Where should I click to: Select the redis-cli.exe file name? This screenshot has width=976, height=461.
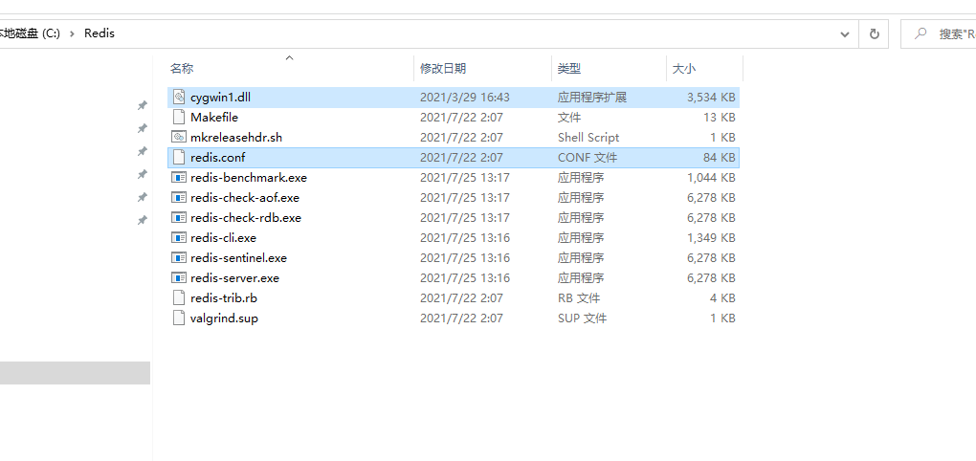tap(224, 237)
